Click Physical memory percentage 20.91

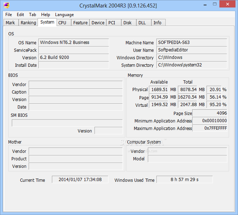tap(214, 89)
